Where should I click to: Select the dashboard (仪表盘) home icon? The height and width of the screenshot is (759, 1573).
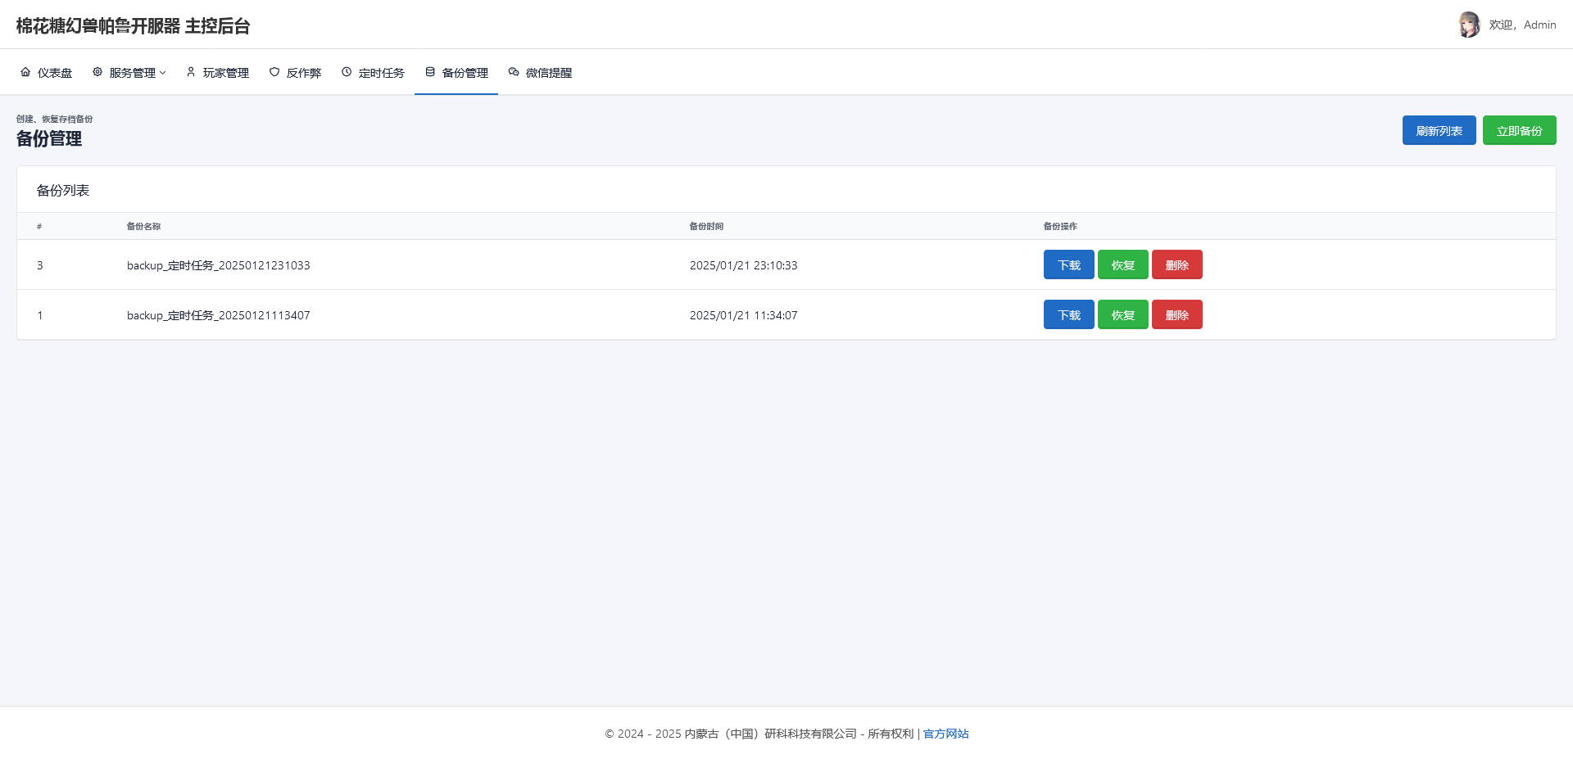coord(27,72)
